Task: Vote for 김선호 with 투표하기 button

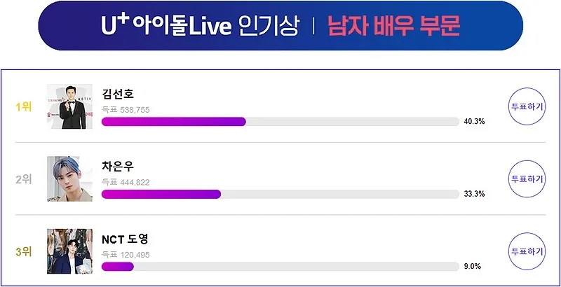Action: point(527,106)
